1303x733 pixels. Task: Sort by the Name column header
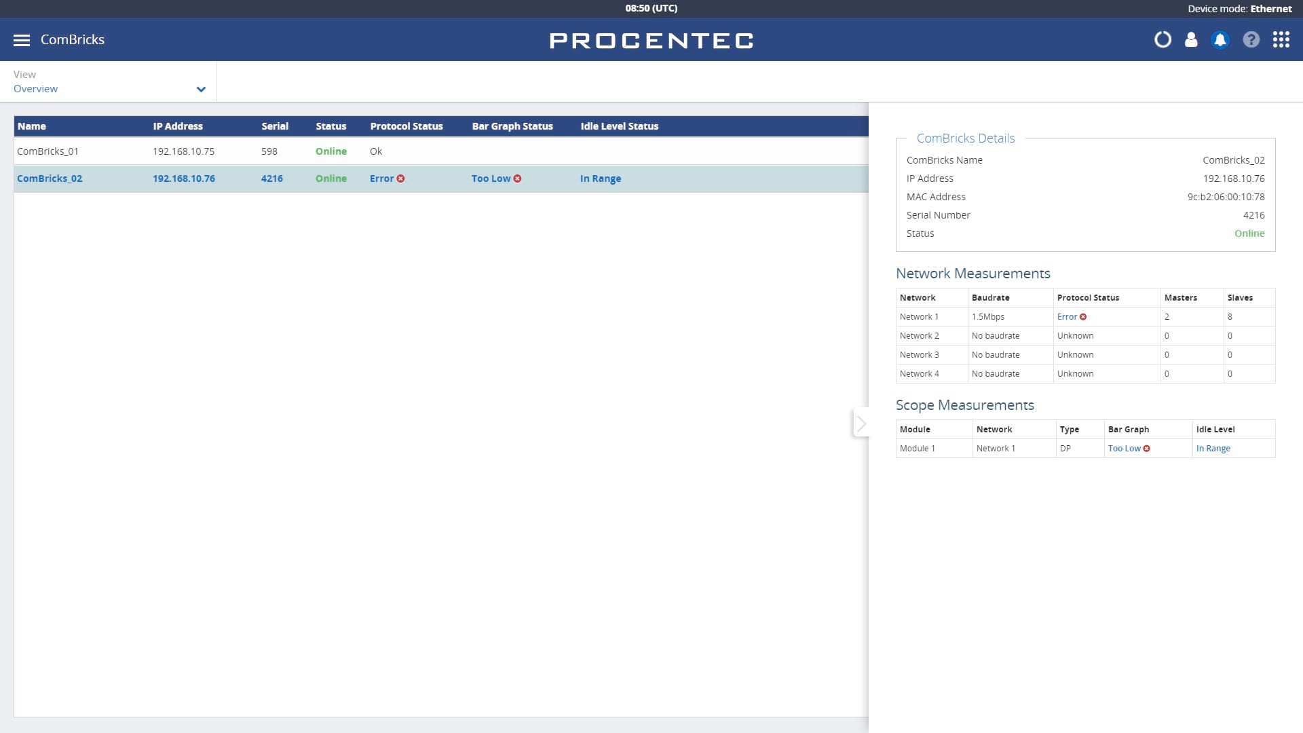coord(32,126)
